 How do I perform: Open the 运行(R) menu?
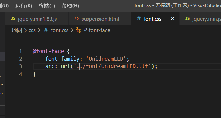click(24, 6)
